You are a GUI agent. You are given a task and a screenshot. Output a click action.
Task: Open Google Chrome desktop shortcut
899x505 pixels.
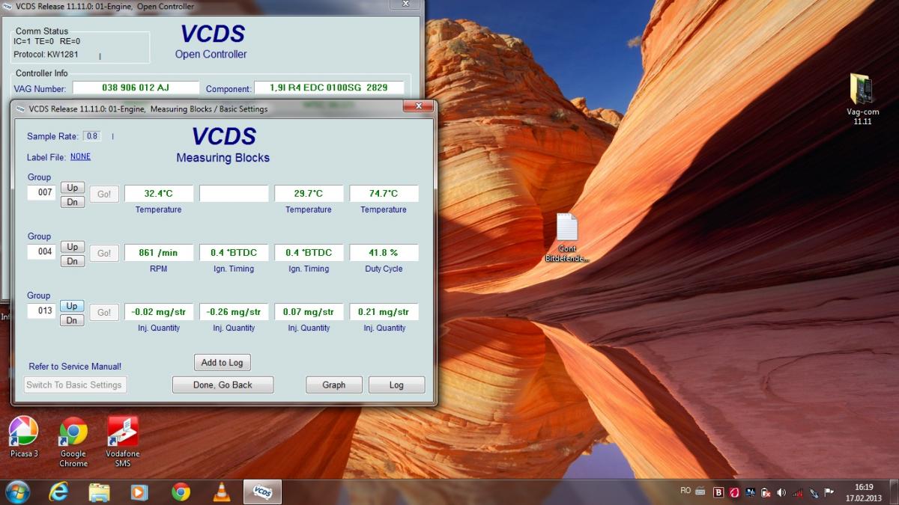[73, 432]
